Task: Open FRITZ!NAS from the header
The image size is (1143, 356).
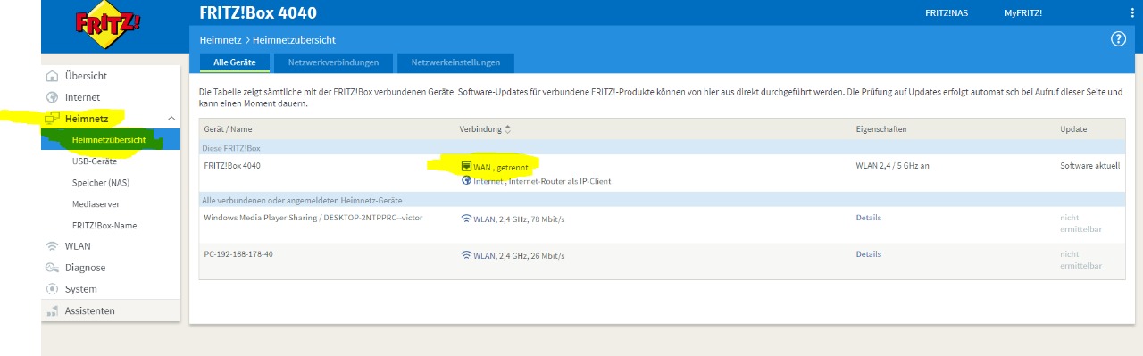Action: click(x=947, y=13)
